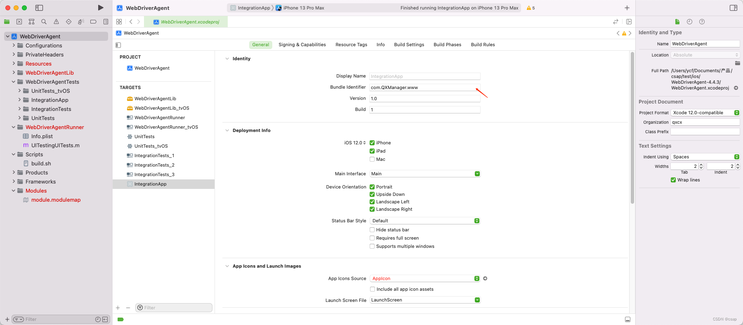Enable code review with arrows icon
743x325 pixels.
pos(616,21)
